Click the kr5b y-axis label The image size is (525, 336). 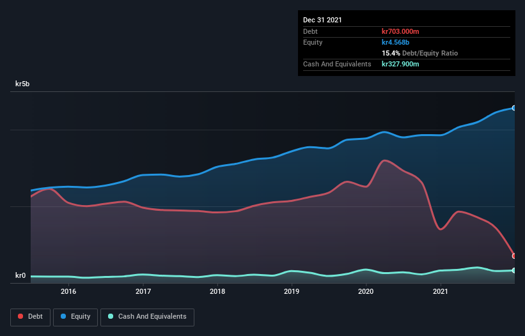click(22, 84)
